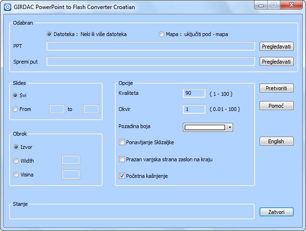
Task: Close window with red X button
Action: pyautogui.click(x=291, y=5)
